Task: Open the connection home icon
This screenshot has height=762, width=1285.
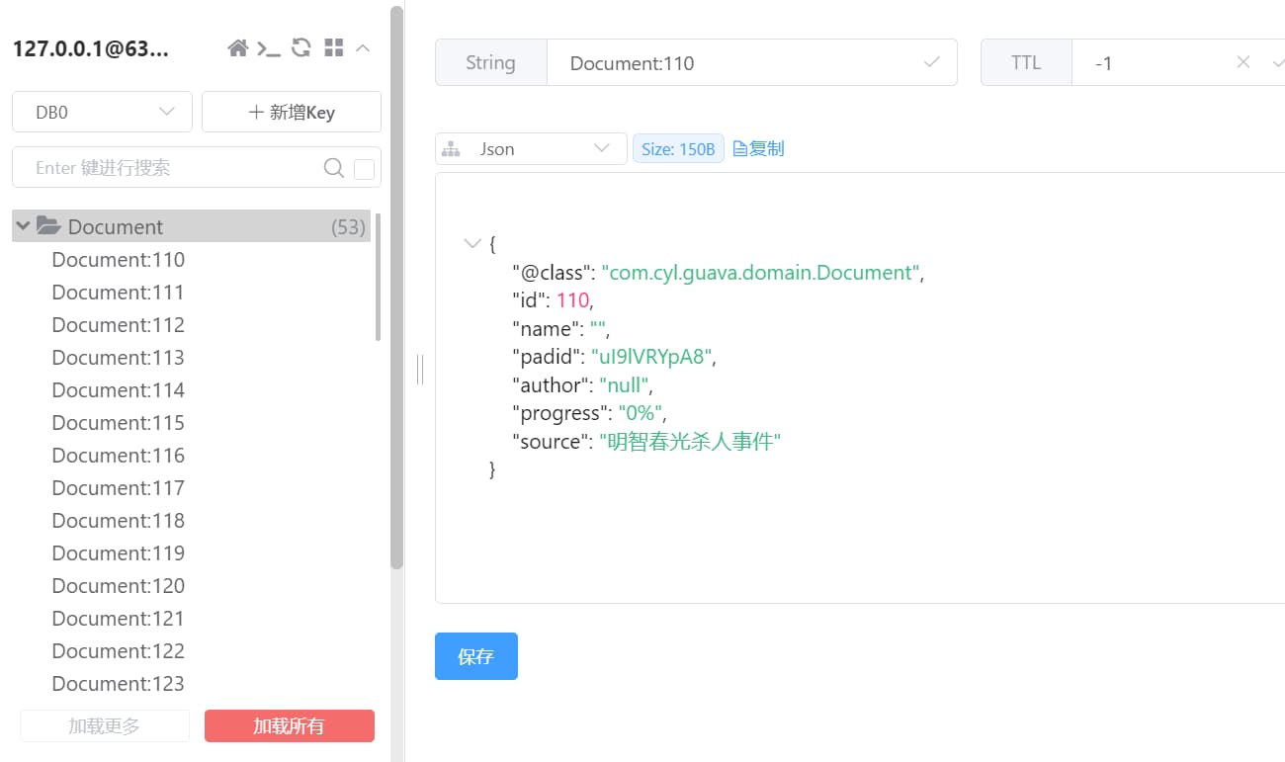Action: [x=237, y=47]
